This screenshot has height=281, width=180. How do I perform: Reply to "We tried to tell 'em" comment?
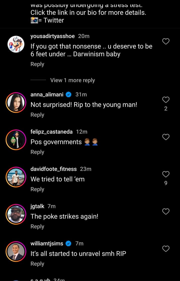click(37, 189)
